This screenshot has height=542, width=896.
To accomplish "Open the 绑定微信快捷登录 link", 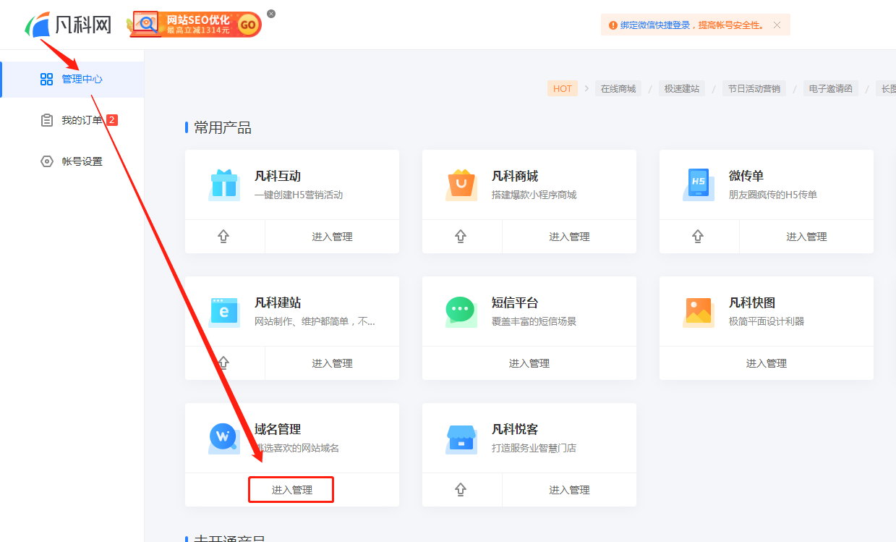I will [x=655, y=25].
